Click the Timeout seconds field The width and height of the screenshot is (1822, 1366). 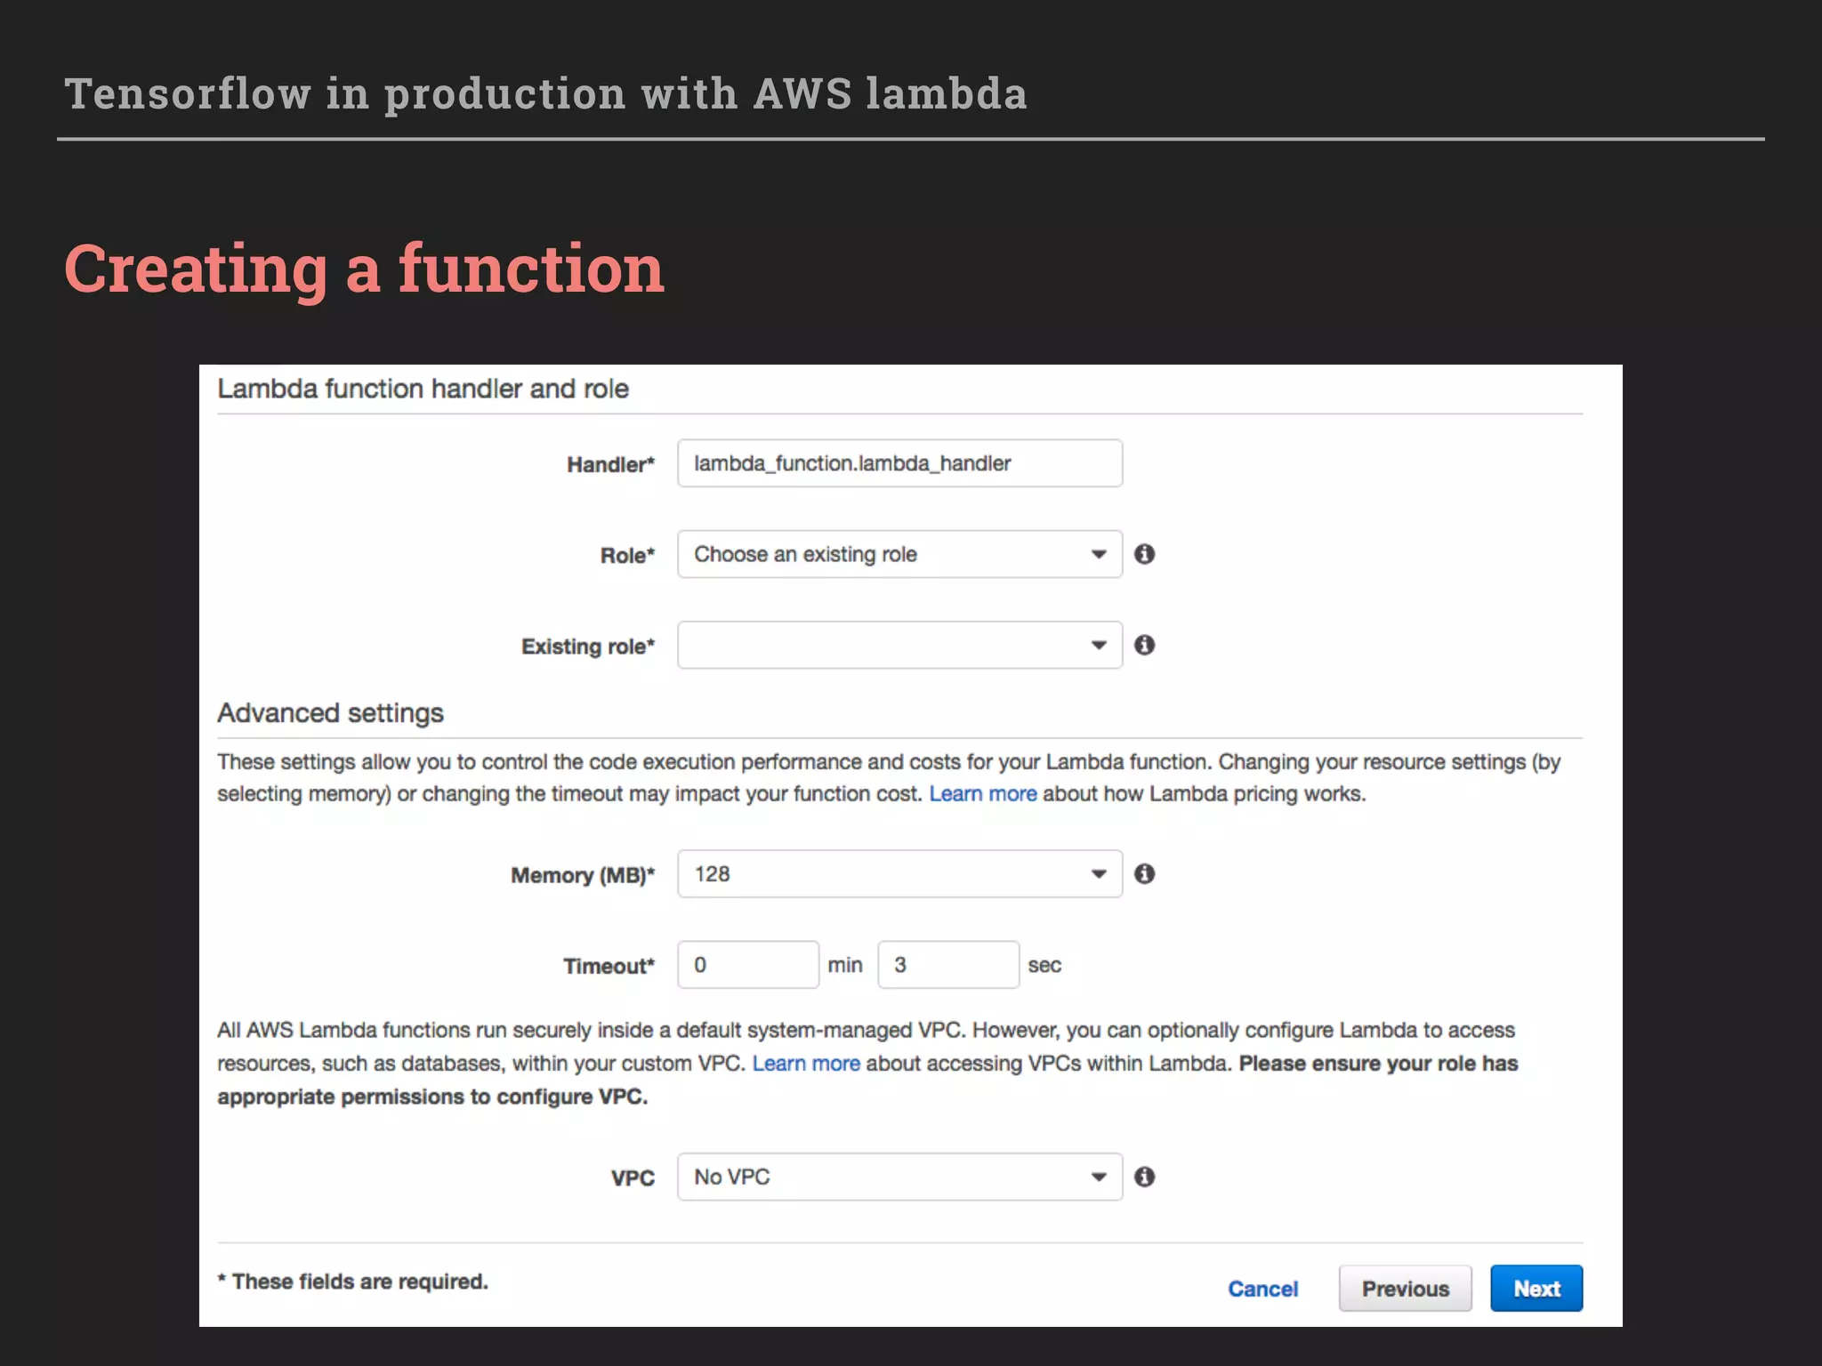click(x=948, y=965)
